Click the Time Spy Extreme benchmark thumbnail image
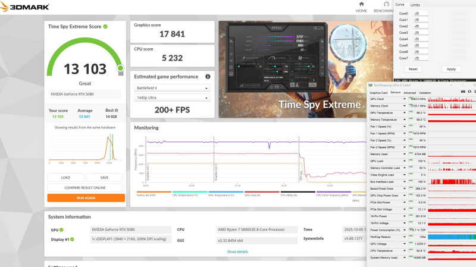This screenshot has height=267, width=476. pos(306,69)
